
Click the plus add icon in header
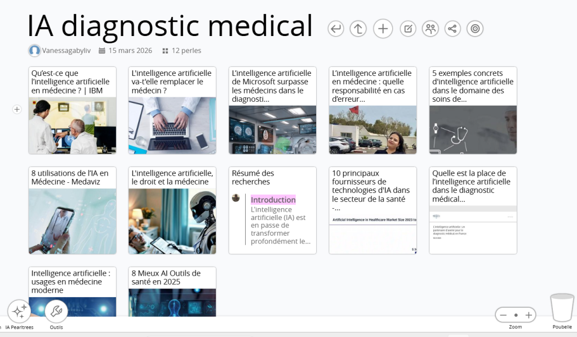[x=383, y=29]
